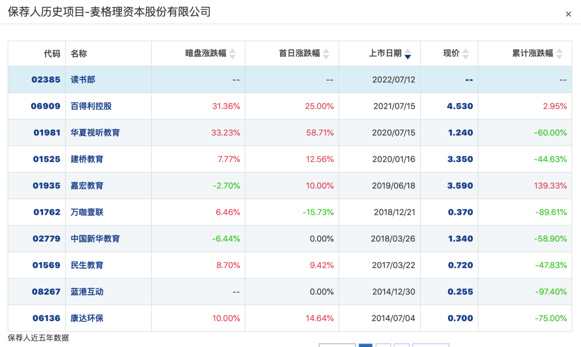Open stock code 02779
581x347 pixels.
(x=46, y=239)
